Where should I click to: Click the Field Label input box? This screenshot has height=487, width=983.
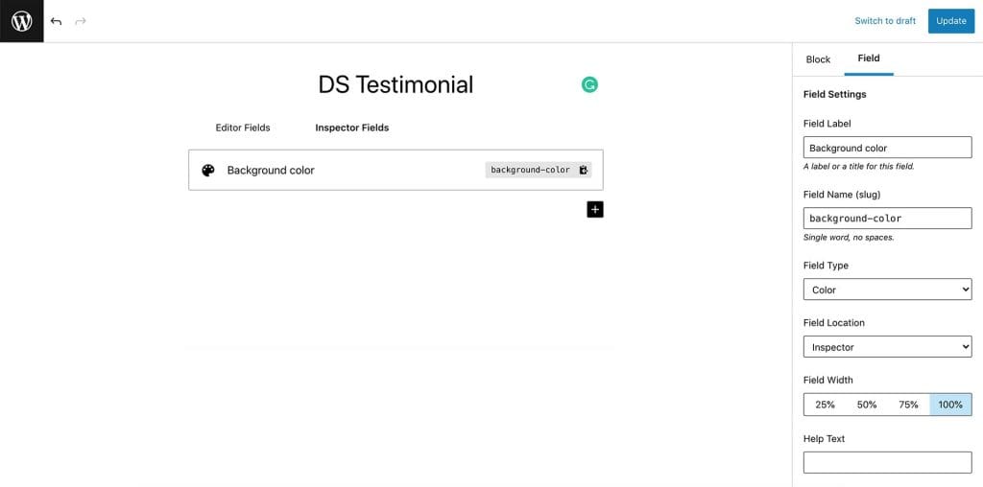887,148
